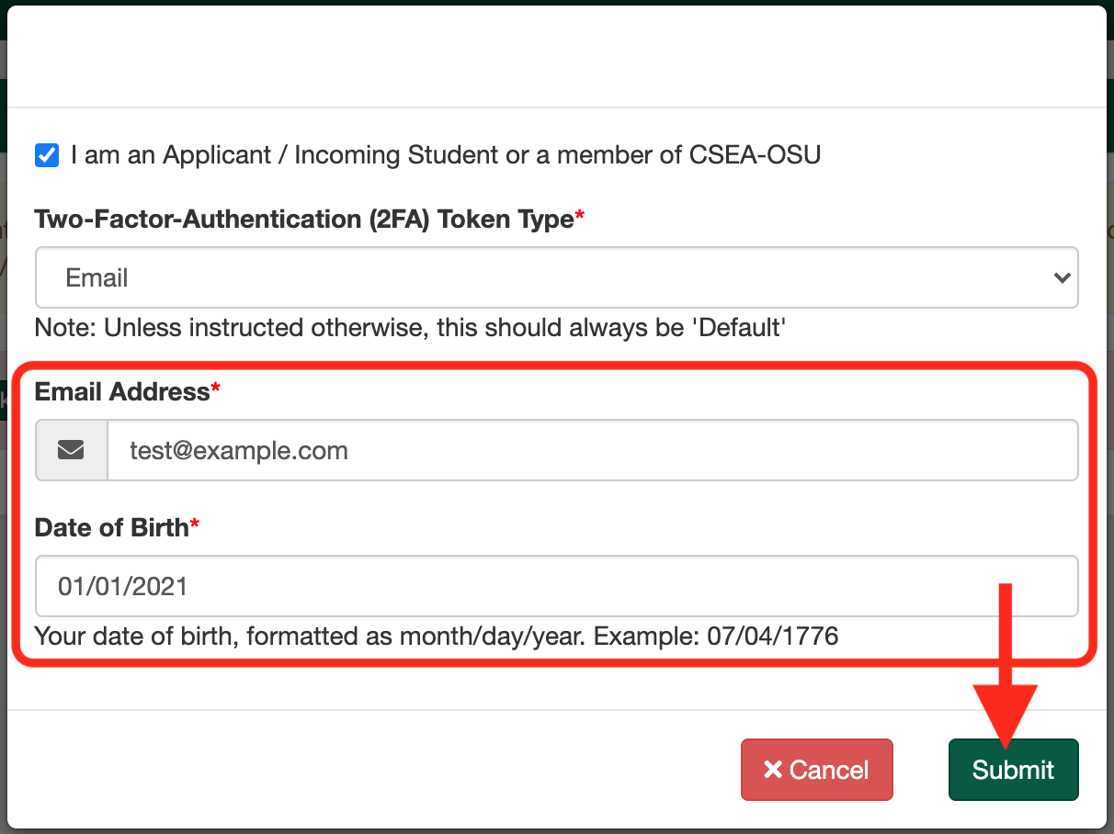Focus the Email Address input field

pyautogui.click(x=592, y=450)
